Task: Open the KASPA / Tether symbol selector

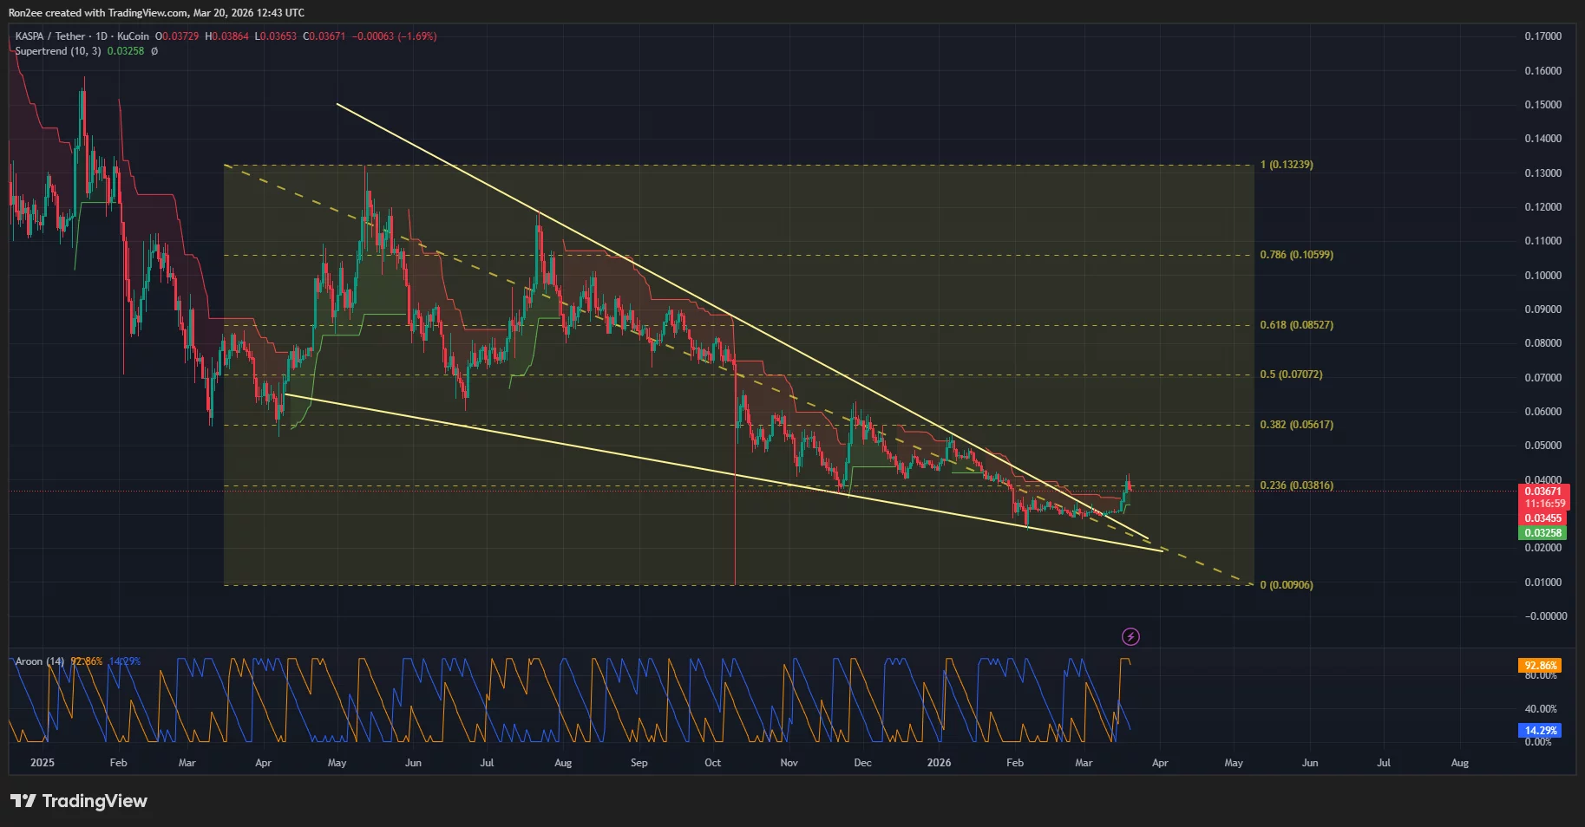Action: click(x=48, y=36)
